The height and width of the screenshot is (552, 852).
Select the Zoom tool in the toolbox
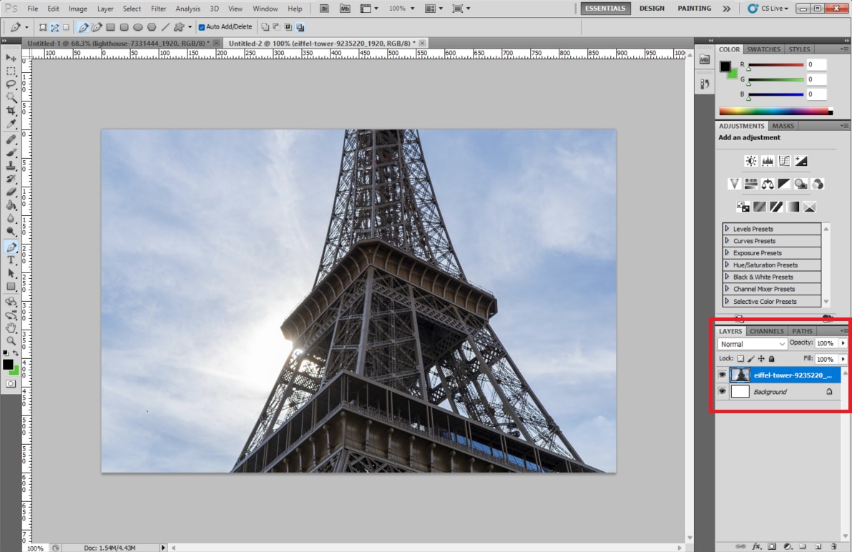(11, 341)
